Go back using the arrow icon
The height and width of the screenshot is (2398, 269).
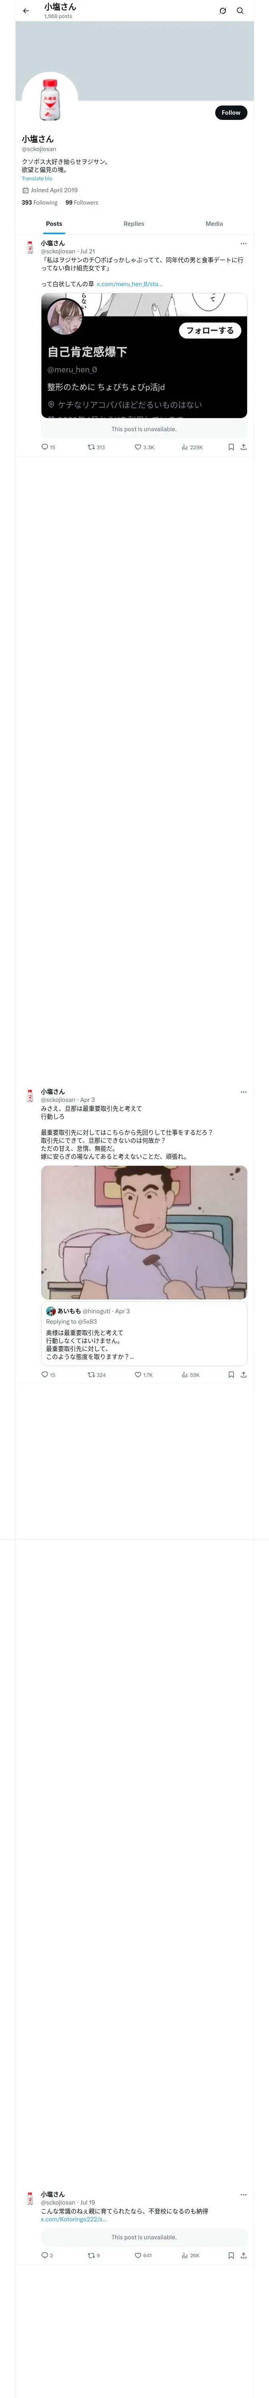[x=26, y=11]
